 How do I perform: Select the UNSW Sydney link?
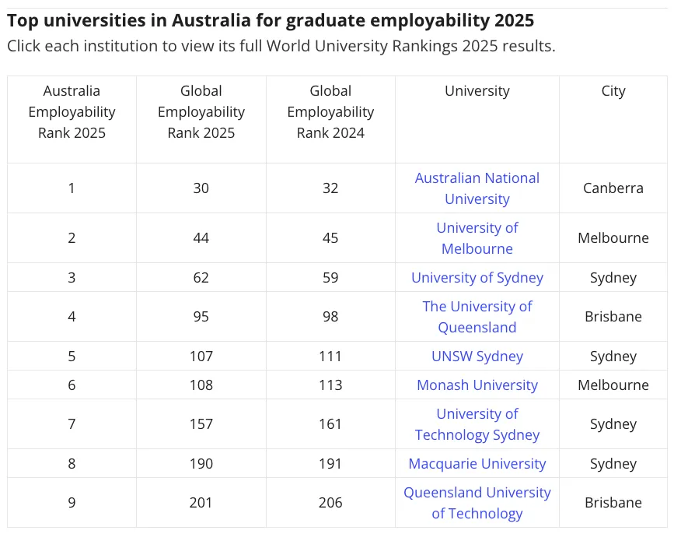coord(477,357)
